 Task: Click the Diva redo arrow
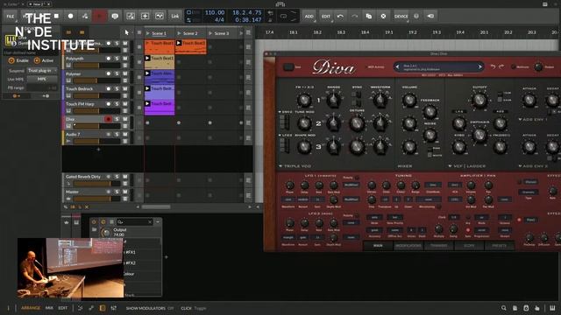(x=501, y=66)
